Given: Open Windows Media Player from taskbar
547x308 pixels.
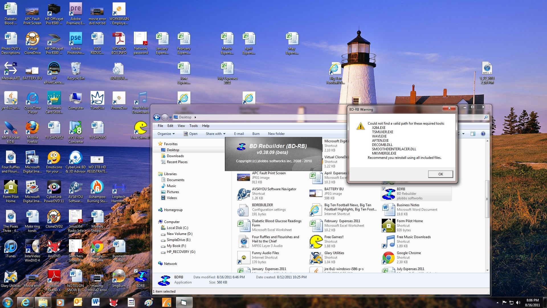Looking at the screenshot, I should 60,302.
